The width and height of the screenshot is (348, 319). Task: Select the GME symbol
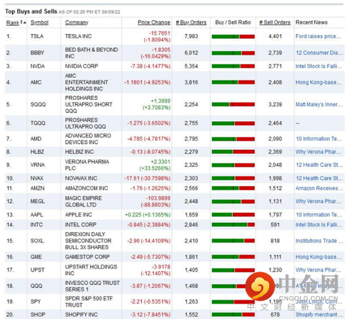coord(36,257)
